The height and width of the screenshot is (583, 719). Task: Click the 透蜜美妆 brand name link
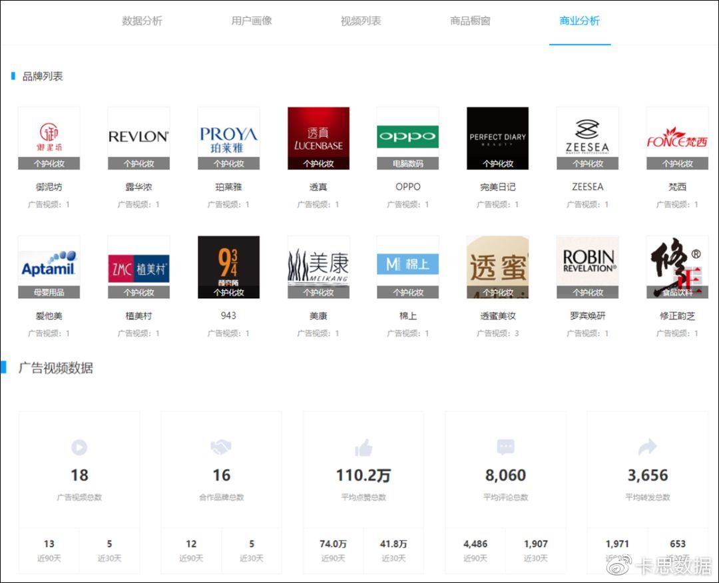pos(497,315)
